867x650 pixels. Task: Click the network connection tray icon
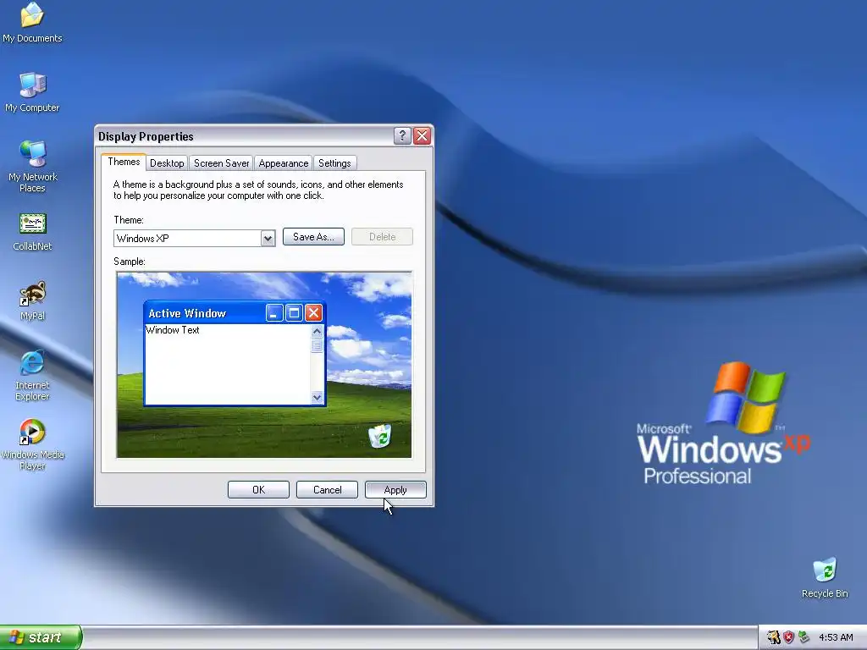pyautogui.click(x=803, y=637)
